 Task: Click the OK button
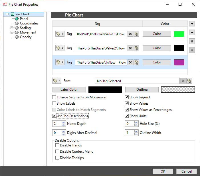coord(163,171)
